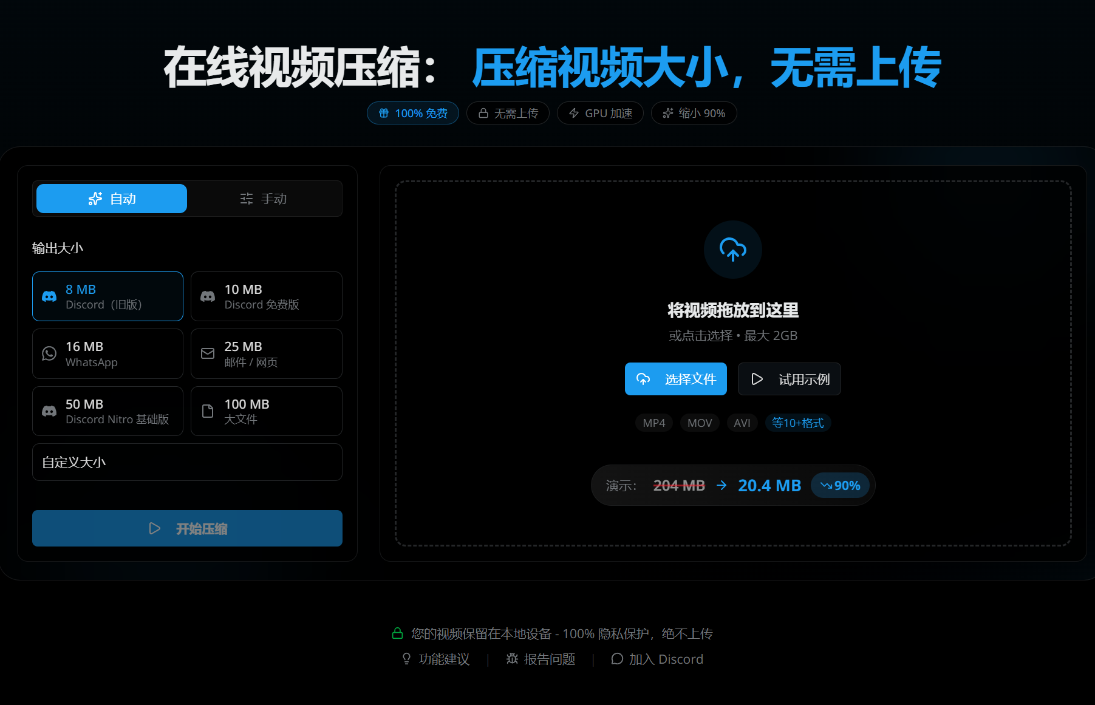Select the 10 MB Discord 免费版 option
1095x705 pixels.
tap(266, 296)
